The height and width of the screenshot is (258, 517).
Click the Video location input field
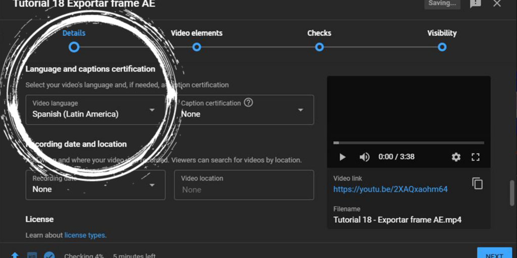[244, 185]
